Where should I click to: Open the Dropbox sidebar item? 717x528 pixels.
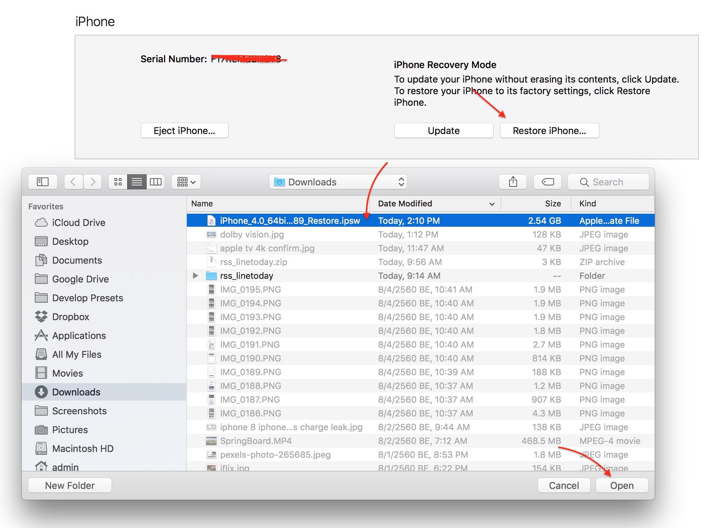[x=71, y=317]
